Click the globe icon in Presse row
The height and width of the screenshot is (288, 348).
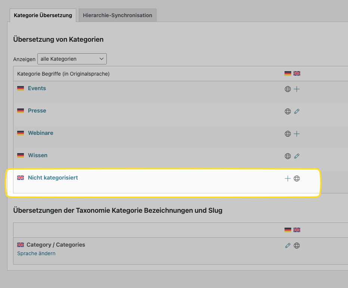(x=288, y=111)
